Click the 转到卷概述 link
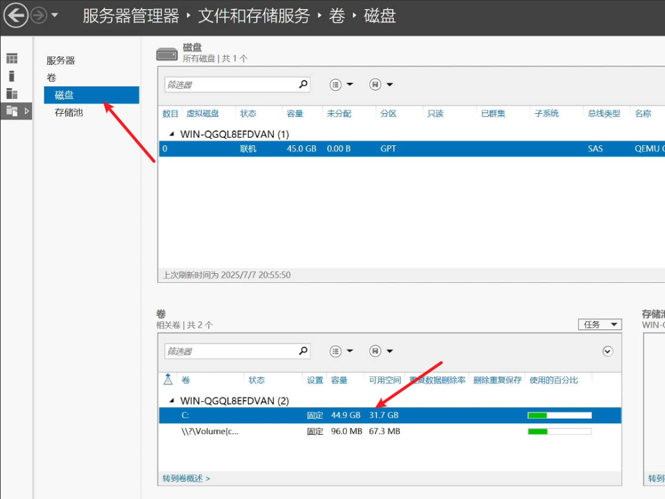The width and height of the screenshot is (665, 499). tap(186, 478)
